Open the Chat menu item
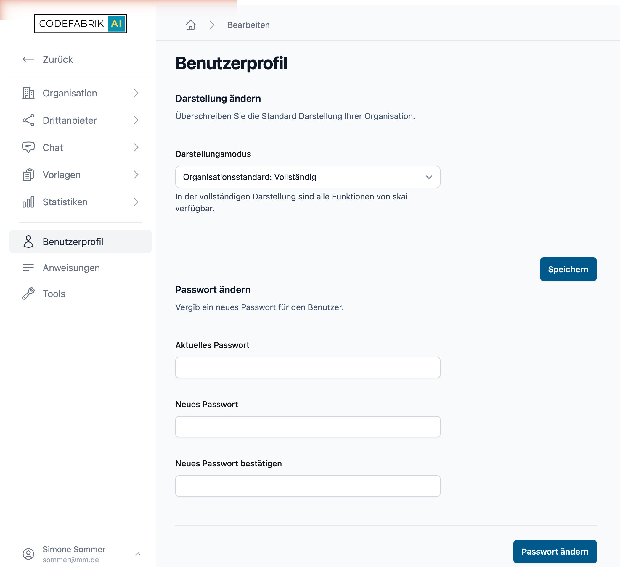 [x=81, y=147]
